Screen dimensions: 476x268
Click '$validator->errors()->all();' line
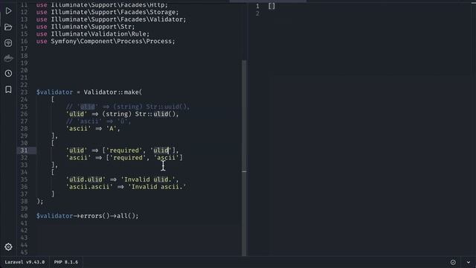point(88,216)
